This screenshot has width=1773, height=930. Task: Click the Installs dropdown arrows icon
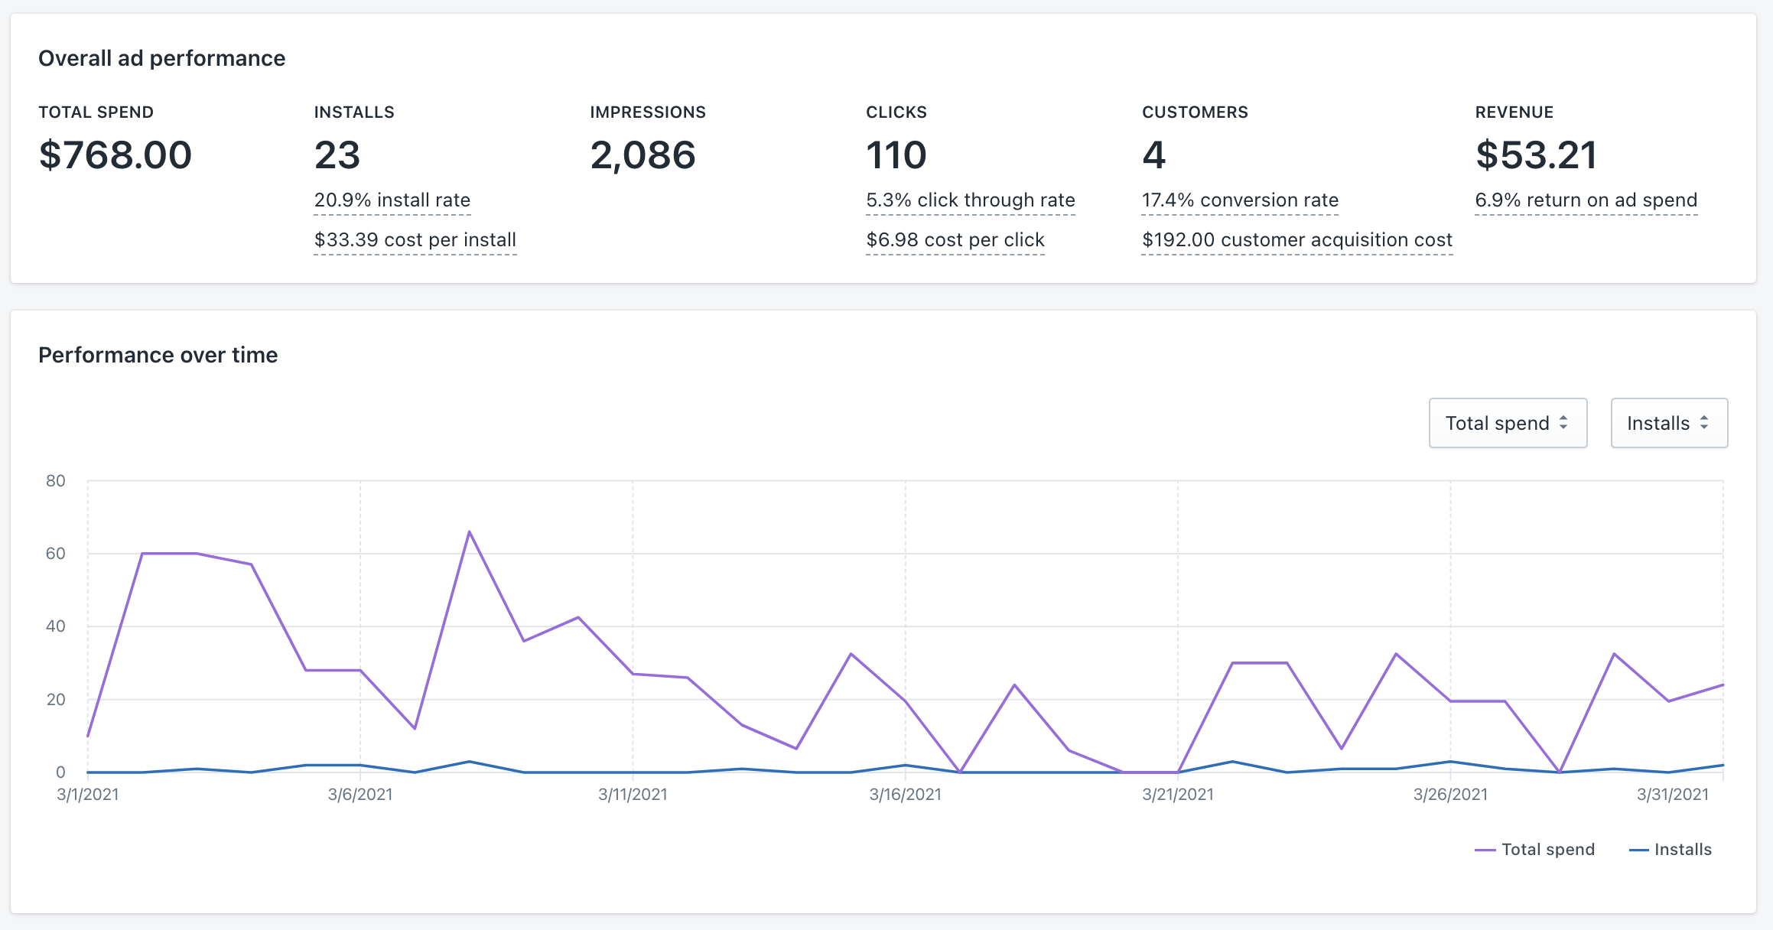tap(1704, 423)
